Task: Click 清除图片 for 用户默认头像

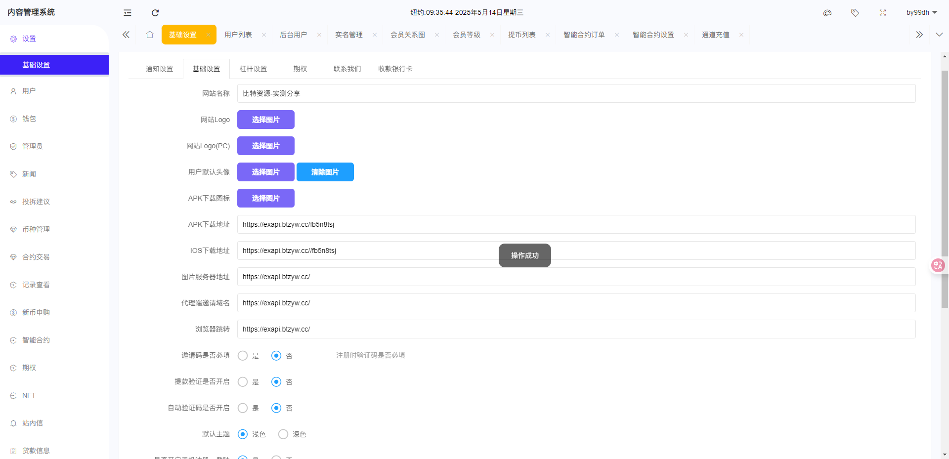Action: [325, 172]
